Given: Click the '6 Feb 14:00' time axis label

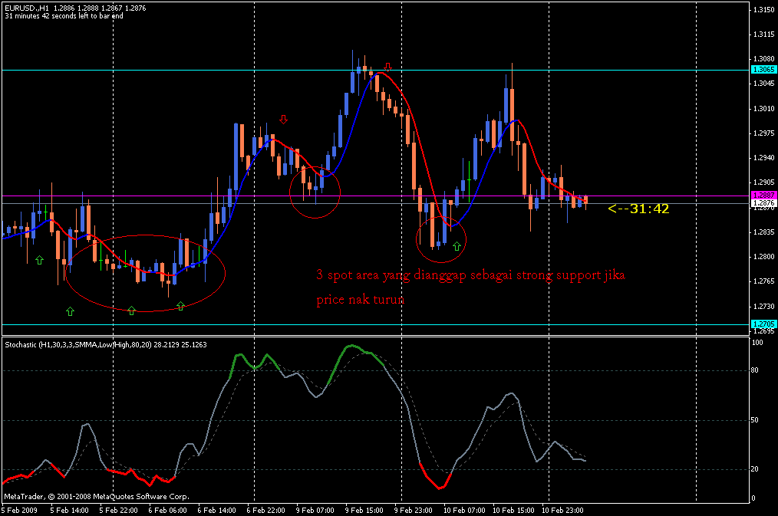Looking at the screenshot, I should pos(216,510).
